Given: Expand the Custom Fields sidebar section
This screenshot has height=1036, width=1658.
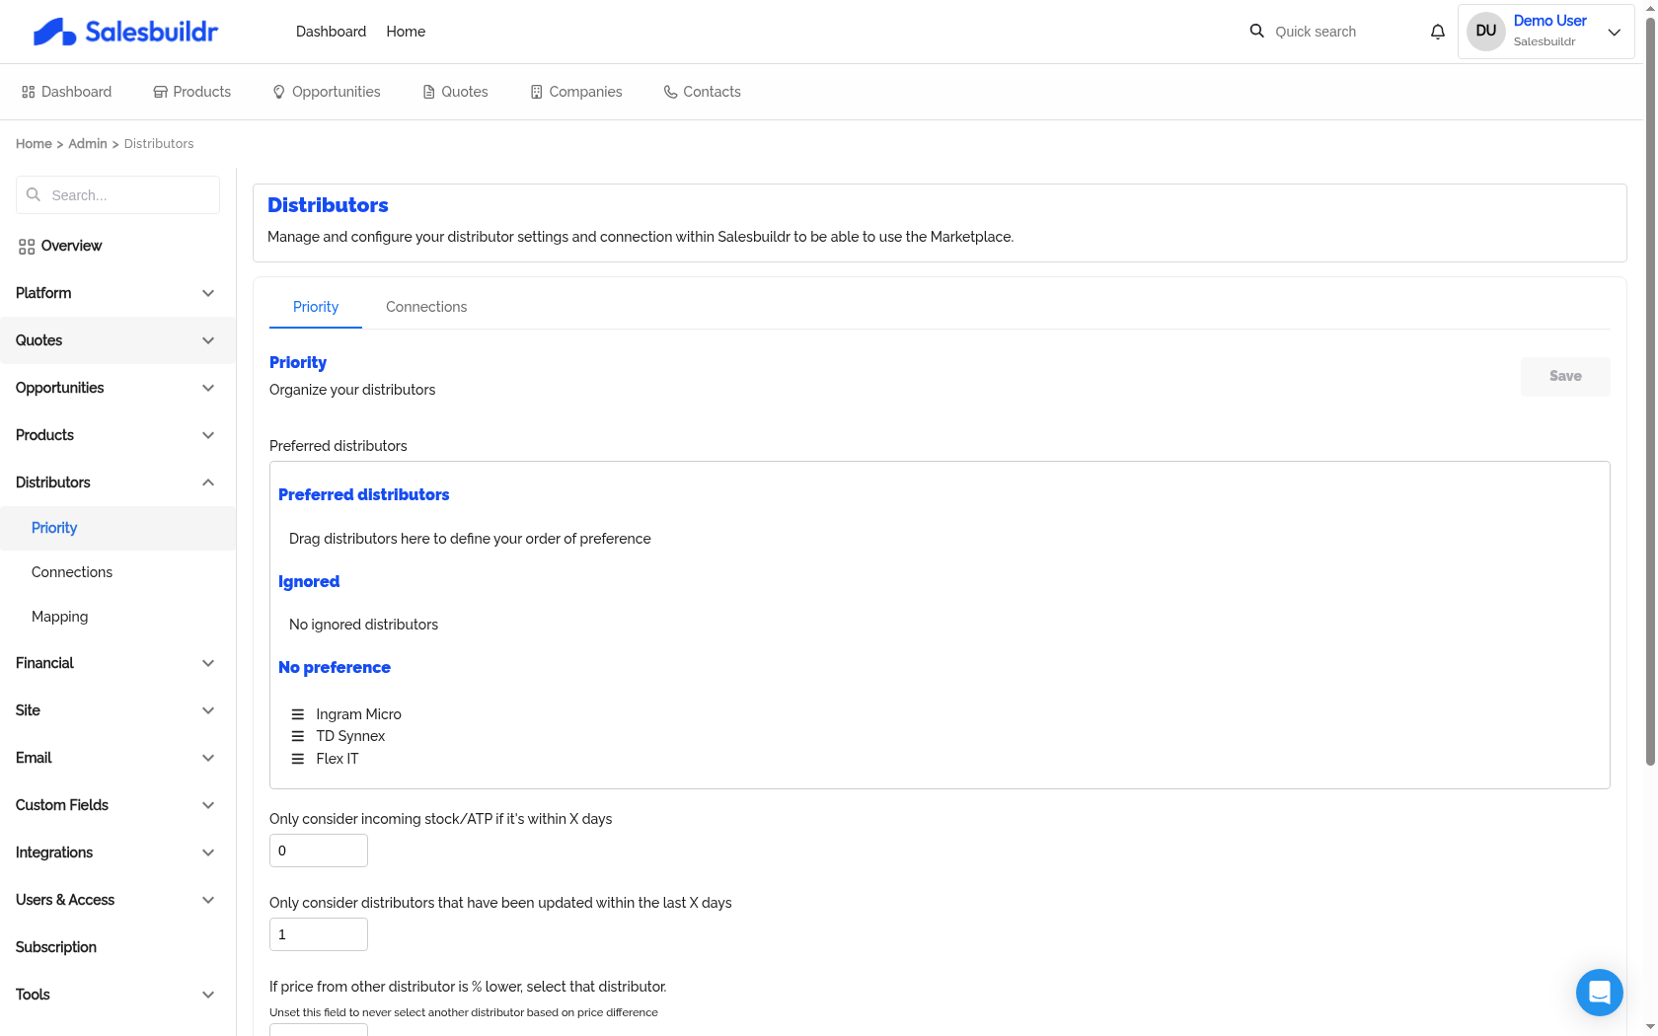Looking at the screenshot, I should click(x=117, y=805).
